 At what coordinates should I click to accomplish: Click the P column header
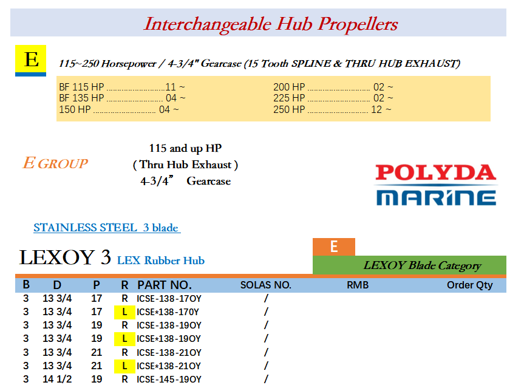pos(97,285)
